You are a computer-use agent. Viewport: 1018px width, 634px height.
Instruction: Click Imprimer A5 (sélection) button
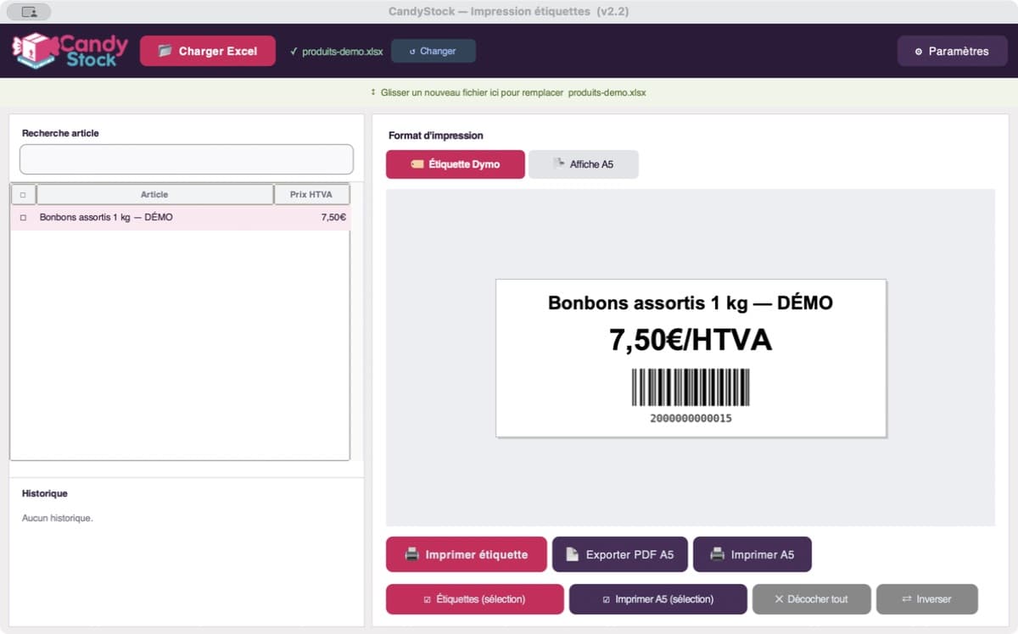[658, 599]
